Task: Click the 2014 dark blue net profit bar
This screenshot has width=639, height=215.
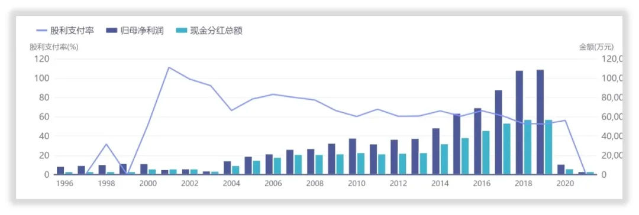Action: [x=435, y=151]
